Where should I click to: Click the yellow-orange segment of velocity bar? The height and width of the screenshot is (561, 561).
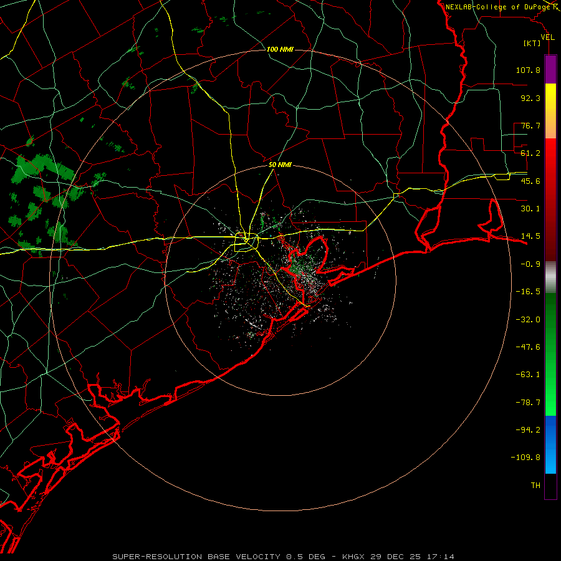[550, 111]
